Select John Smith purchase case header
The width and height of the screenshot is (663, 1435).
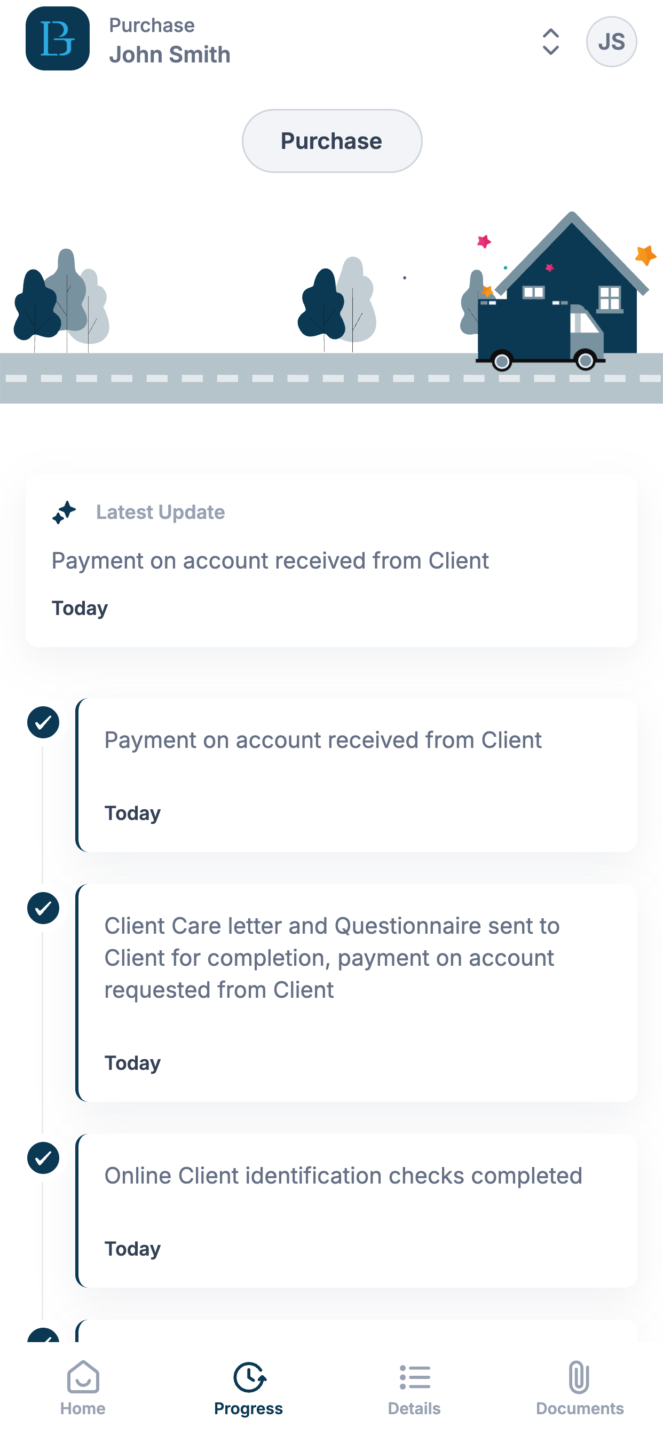click(x=169, y=41)
